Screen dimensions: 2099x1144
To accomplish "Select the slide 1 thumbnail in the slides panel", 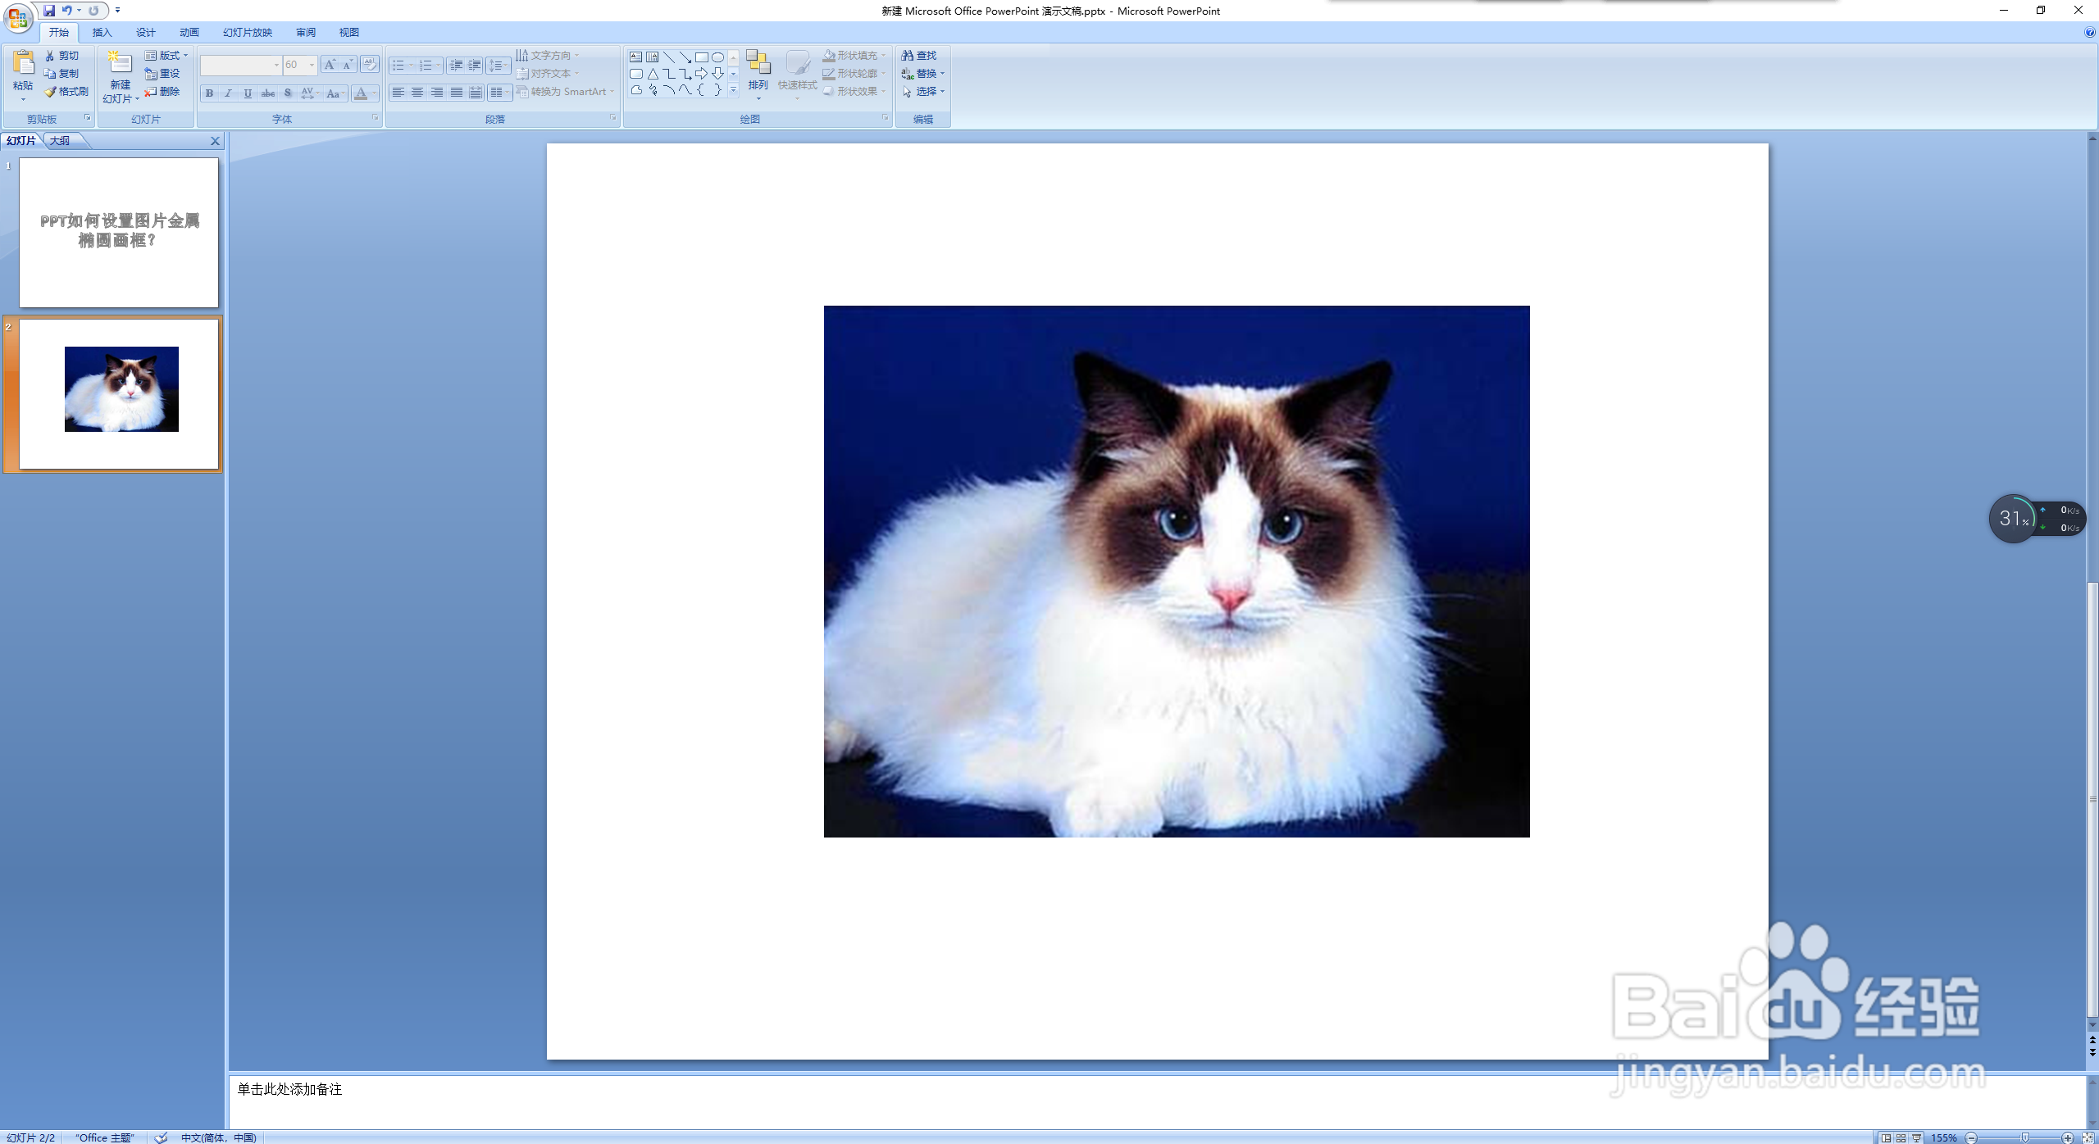I will coord(119,233).
